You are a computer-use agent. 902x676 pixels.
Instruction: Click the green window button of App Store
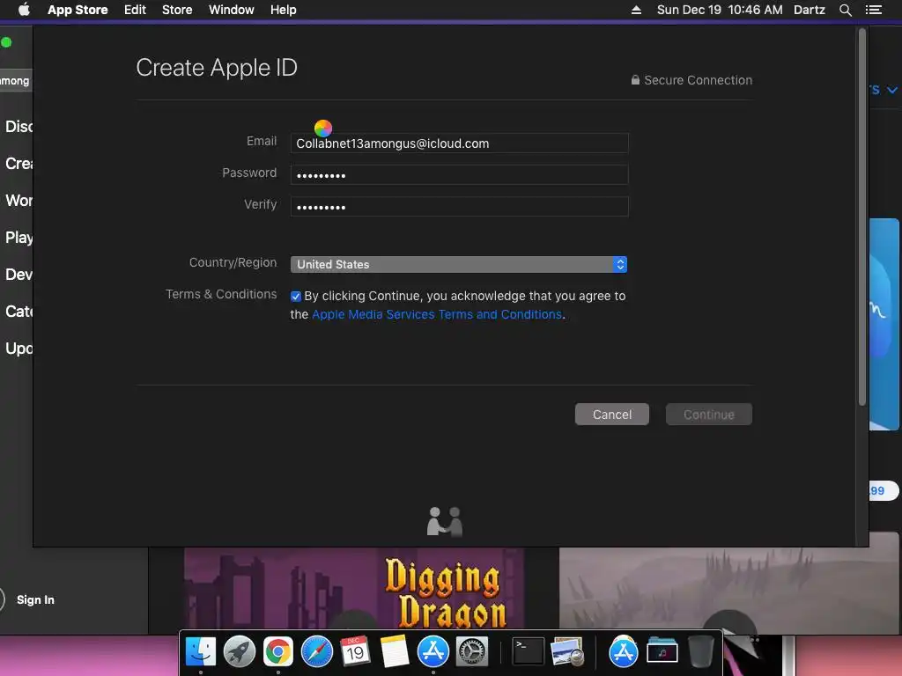6,42
